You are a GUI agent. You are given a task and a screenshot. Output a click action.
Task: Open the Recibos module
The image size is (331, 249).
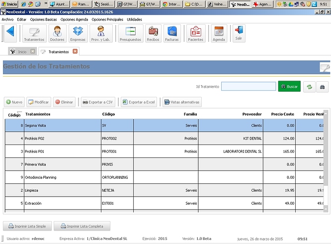pyautogui.click(x=154, y=33)
